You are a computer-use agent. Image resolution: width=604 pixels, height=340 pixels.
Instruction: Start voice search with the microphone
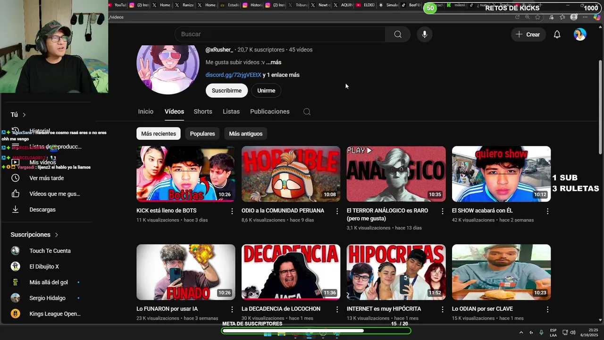point(425,34)
